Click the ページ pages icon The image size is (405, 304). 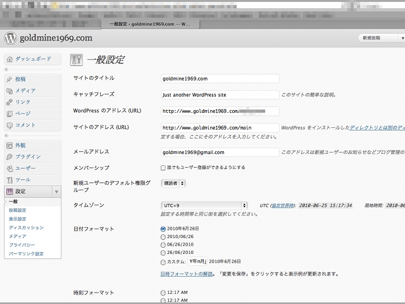[x=9, y=114]
